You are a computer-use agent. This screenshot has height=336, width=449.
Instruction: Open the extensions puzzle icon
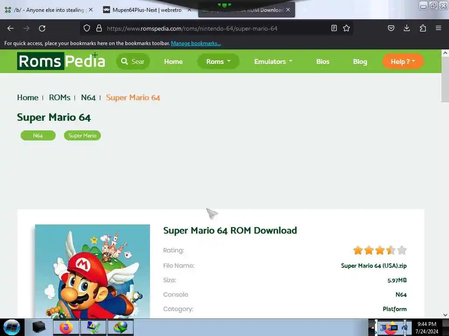tap(423, 28)
